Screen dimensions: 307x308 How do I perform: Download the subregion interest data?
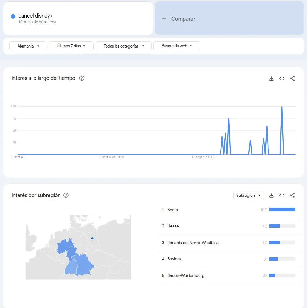(272, 195)
